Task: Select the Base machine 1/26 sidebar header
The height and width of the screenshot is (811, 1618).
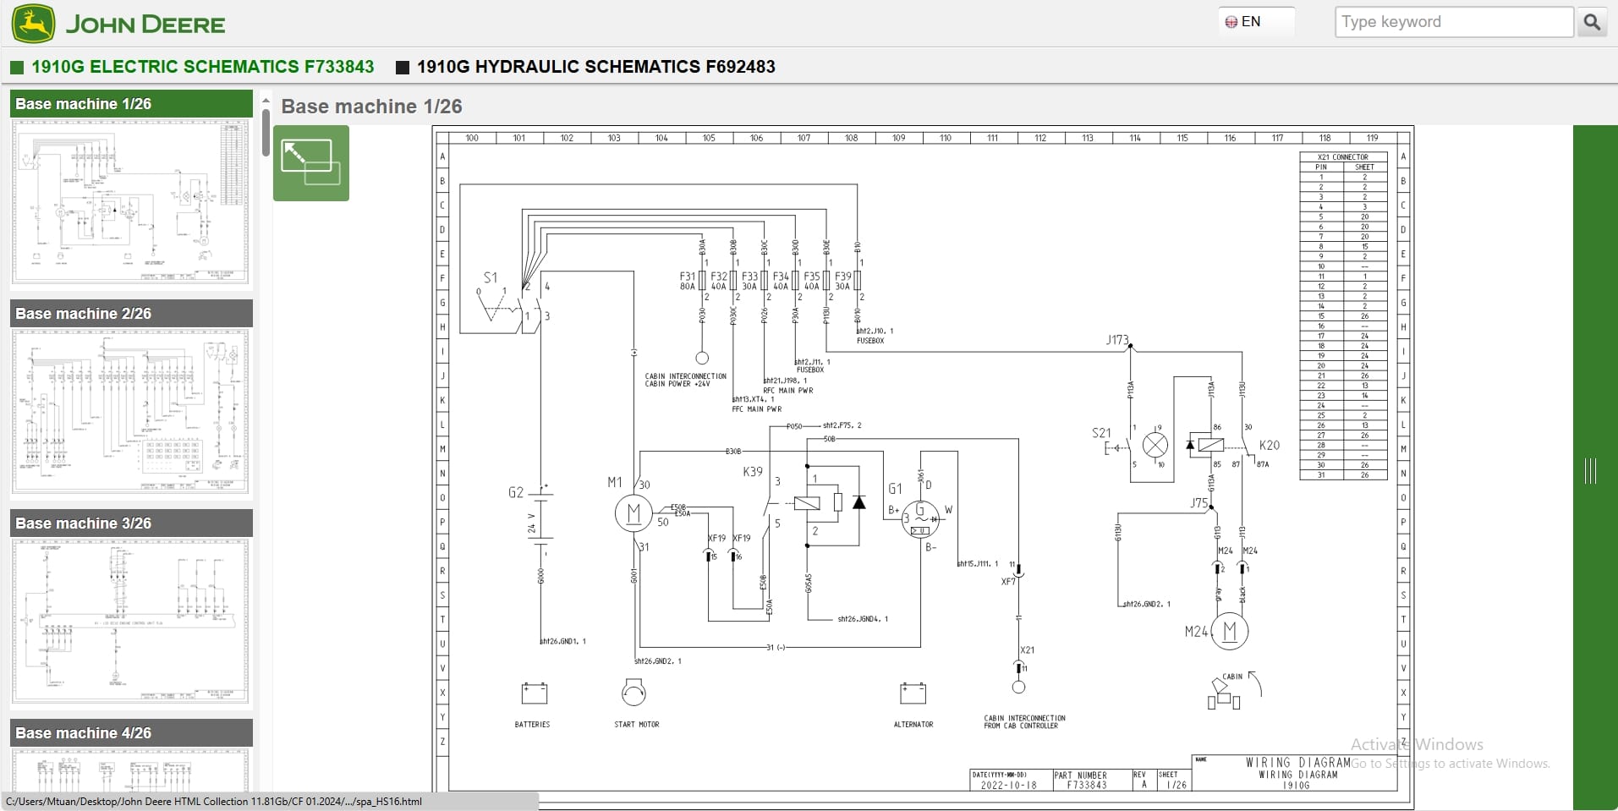Action: point(131,104)
